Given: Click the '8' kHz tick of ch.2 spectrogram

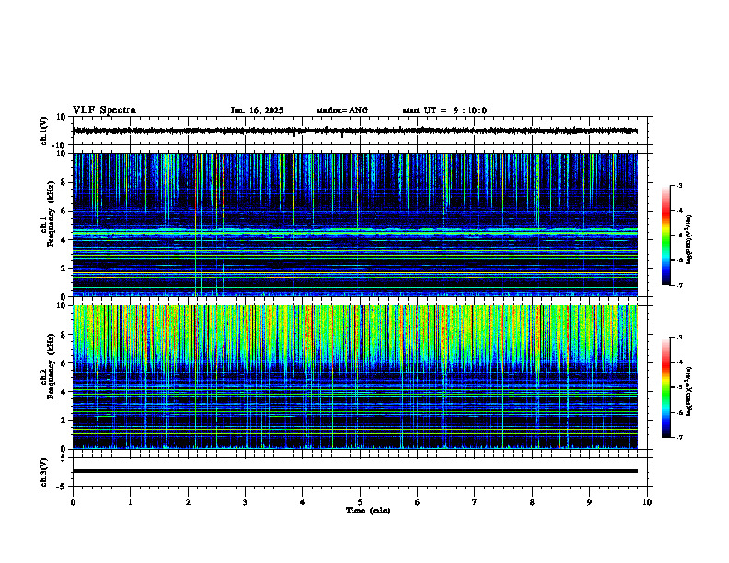Looking at the screenshot, I should [x=64, y=335].
